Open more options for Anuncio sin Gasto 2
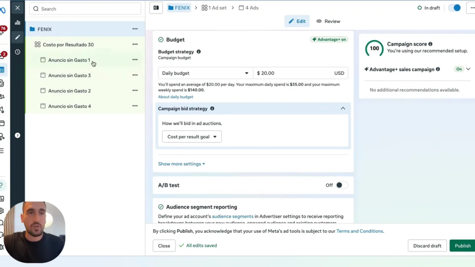The height and width of the screenshot is (267, 475). pos(135,91)
